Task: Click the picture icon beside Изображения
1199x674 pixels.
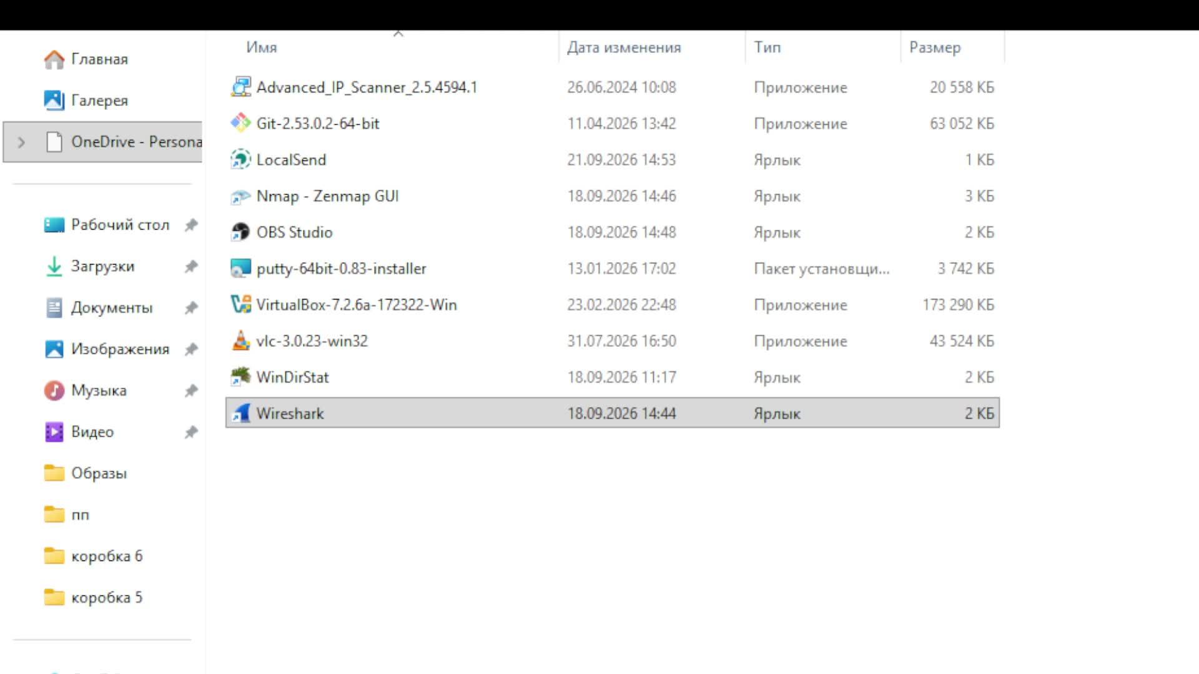Action: (x=54, y=349)
